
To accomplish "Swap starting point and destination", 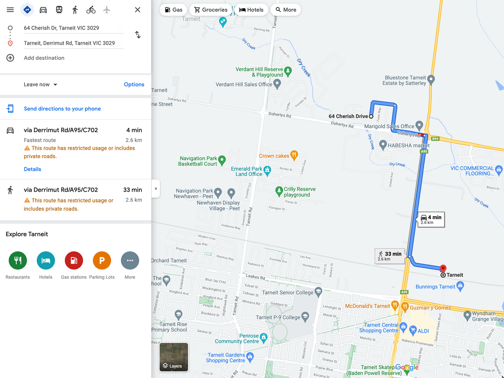I will [138, 35].
